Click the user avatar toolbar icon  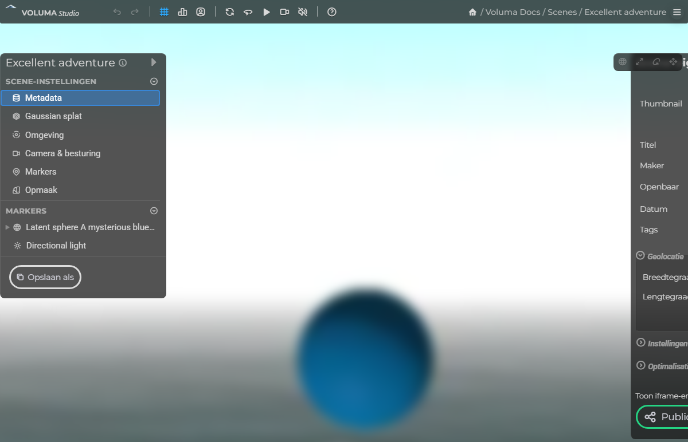(x=201, y=12)
